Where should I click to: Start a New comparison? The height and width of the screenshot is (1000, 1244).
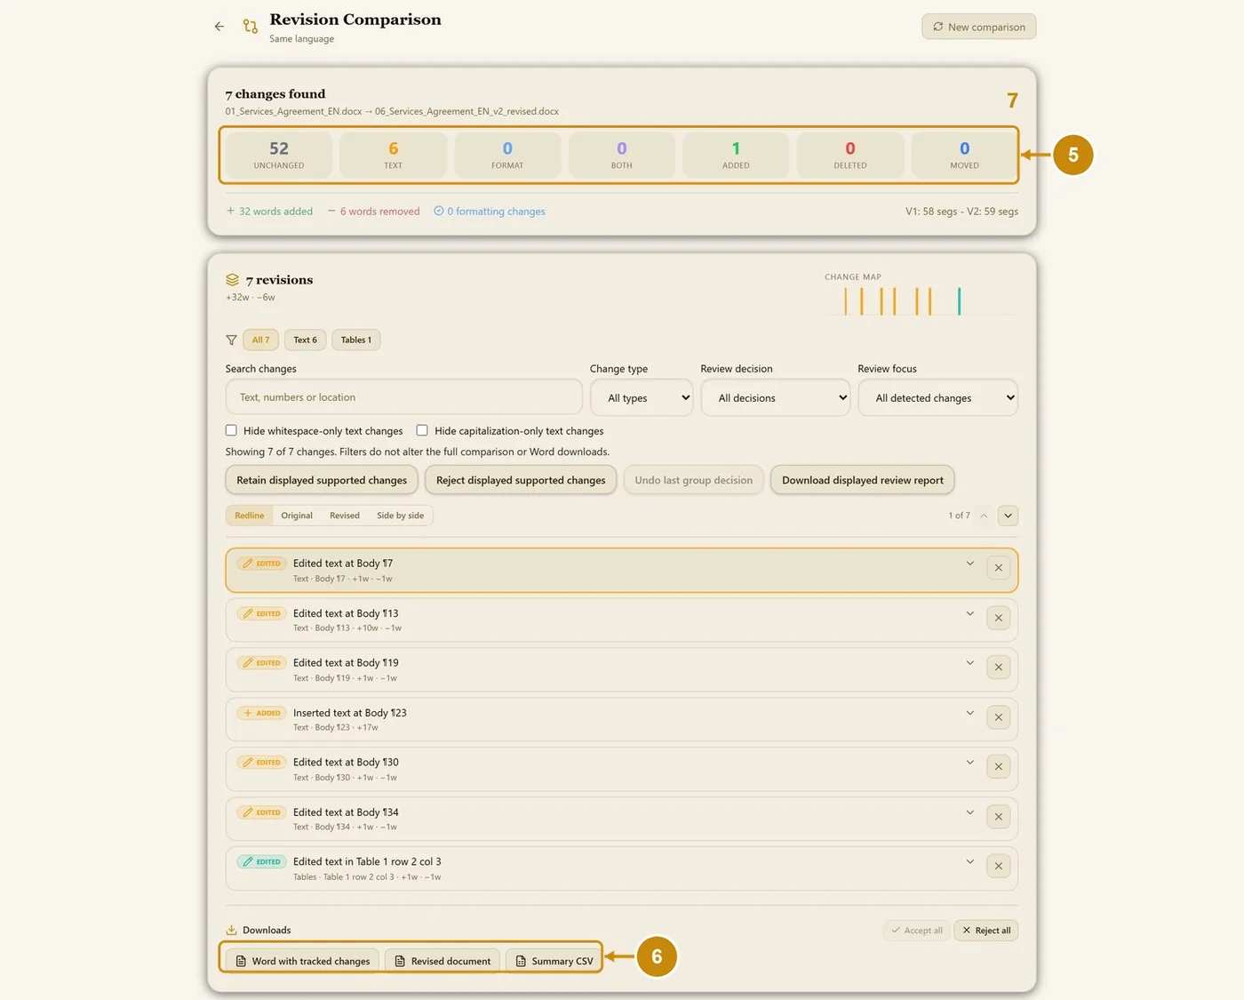(x=978, y=27)
